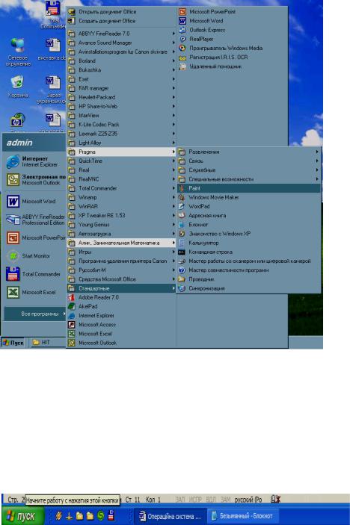This screenshot has height=525, width=350.
Task: Expand the ABBYY FineReader 7.0 folder
Action: point(121,34)
